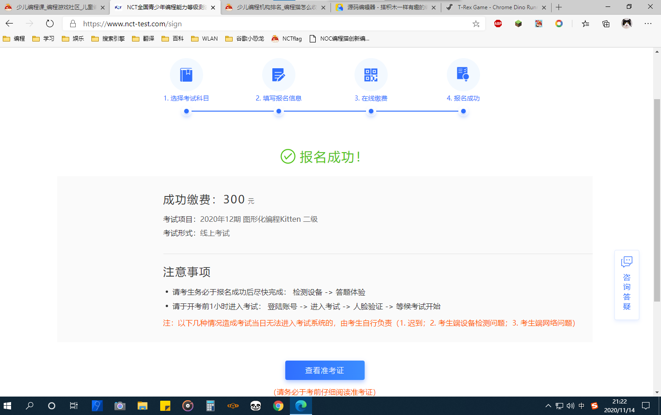Open File Explorer from the taskbar
The image size is (661, 415).
[143, 406]
